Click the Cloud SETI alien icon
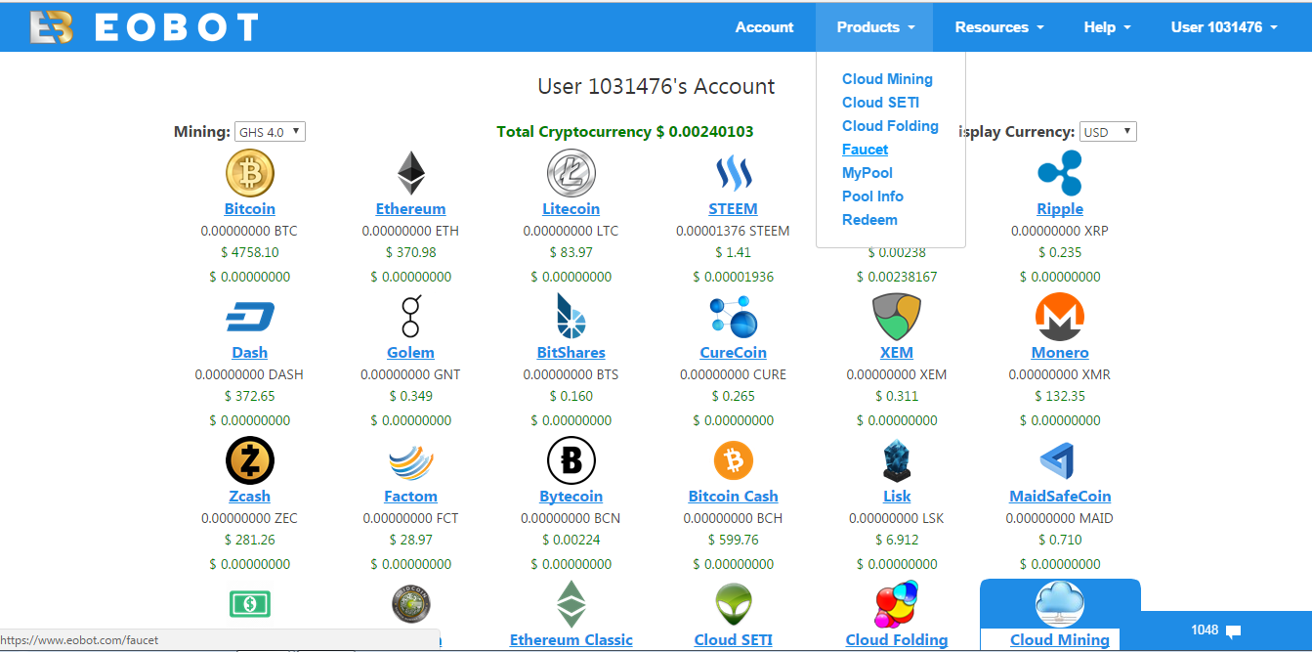This screenshot has height=652, width=1312. click(x=734, y=604)
